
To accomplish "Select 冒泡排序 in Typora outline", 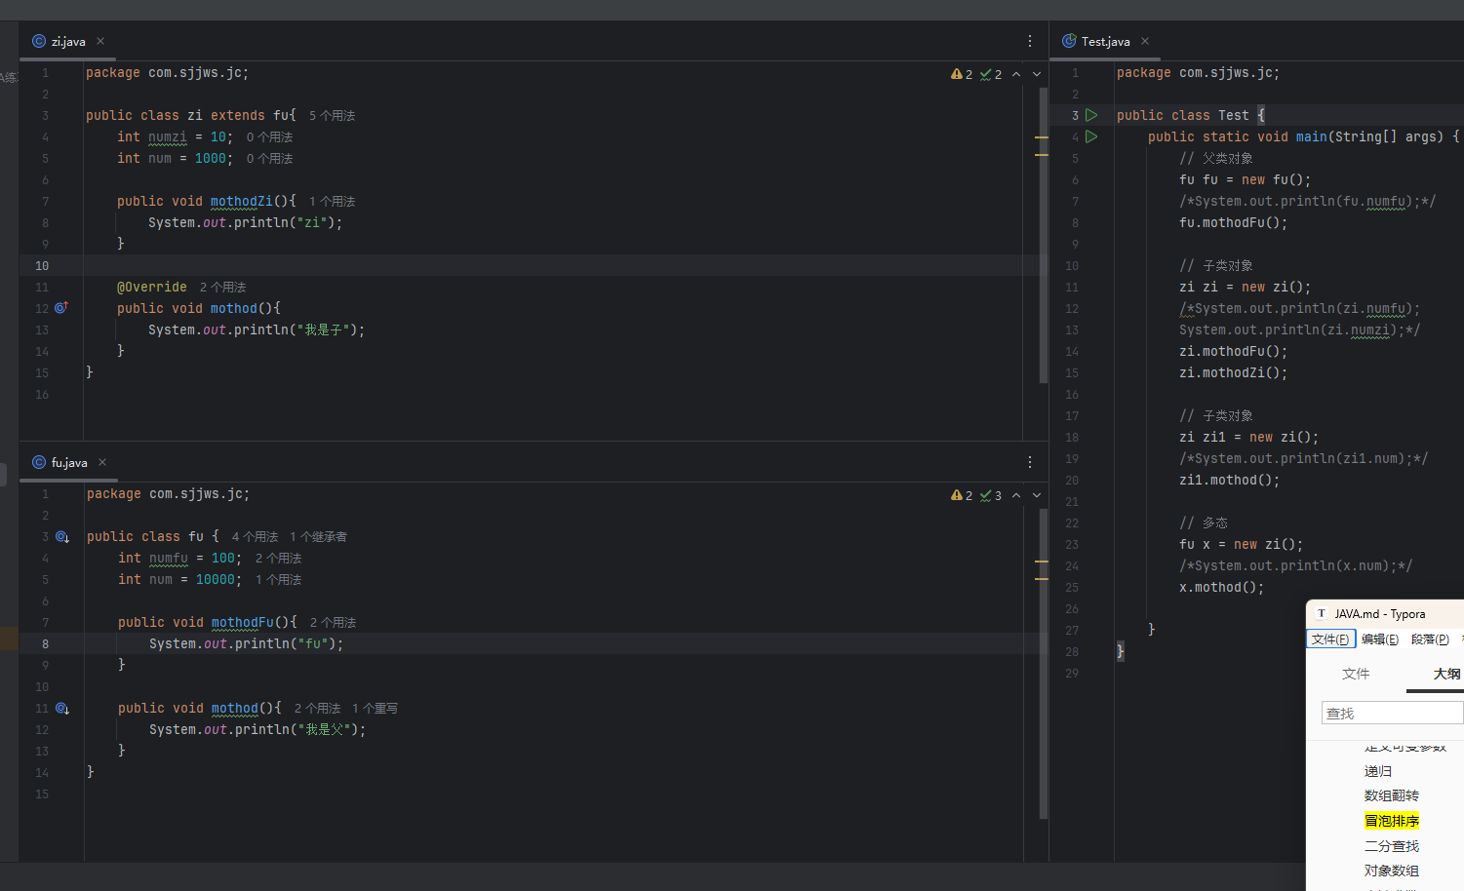I will tap(1391, 821).
